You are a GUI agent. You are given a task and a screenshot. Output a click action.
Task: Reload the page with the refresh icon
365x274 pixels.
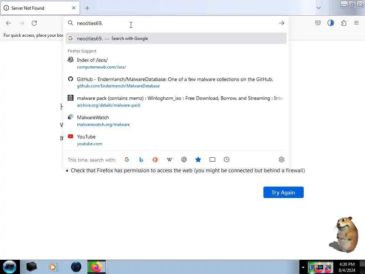pos(34,23)
